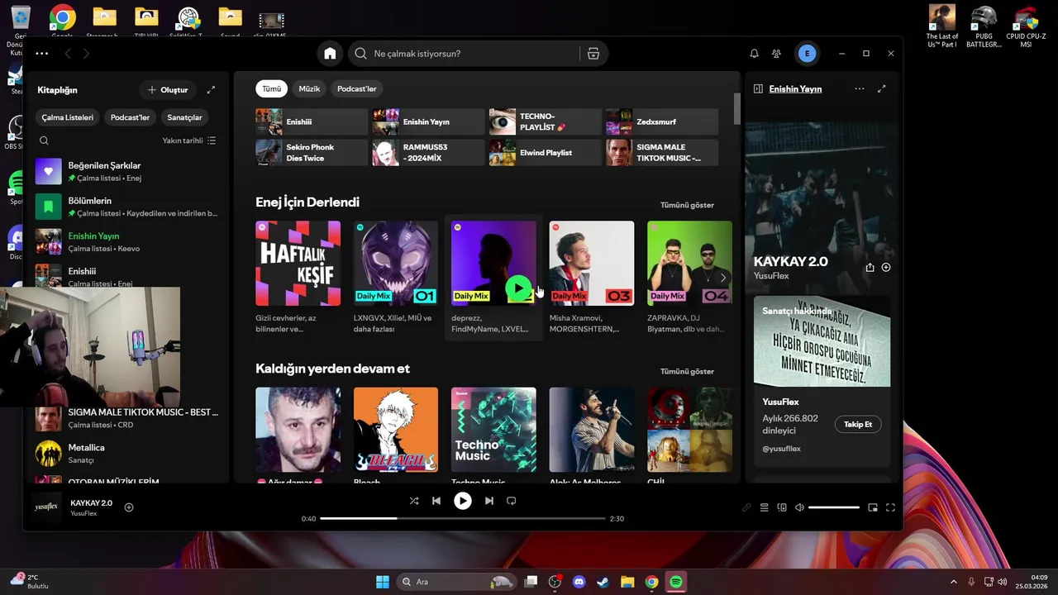The height and width of the screenshot is (595, 1058).
Task: Expand the Now Playing view
Action: click(881, 88)
